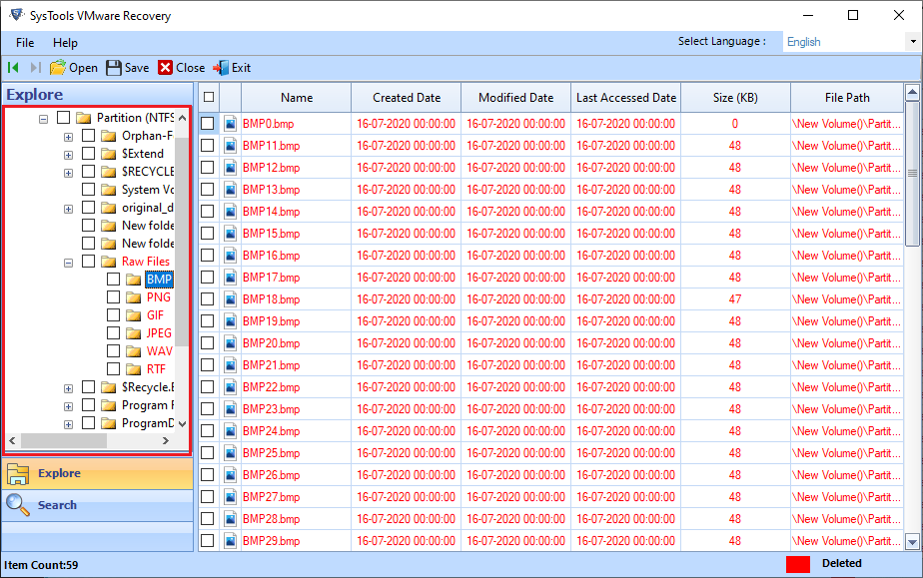Click the red Deleted legend swatch
923x578 pixels.
tap(797, 564)
